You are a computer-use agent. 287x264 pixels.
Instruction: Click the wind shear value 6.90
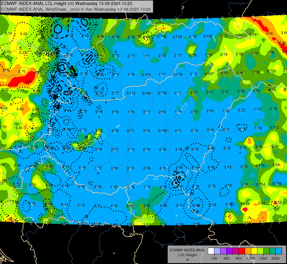coord(195,149)
